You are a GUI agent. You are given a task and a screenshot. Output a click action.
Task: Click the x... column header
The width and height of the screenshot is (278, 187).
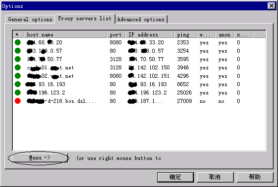coord(243,34)
